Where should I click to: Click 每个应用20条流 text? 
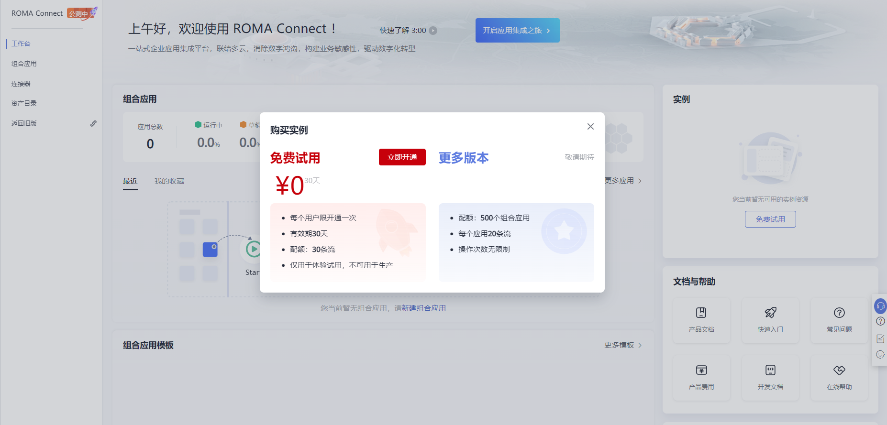coord(485,233)
